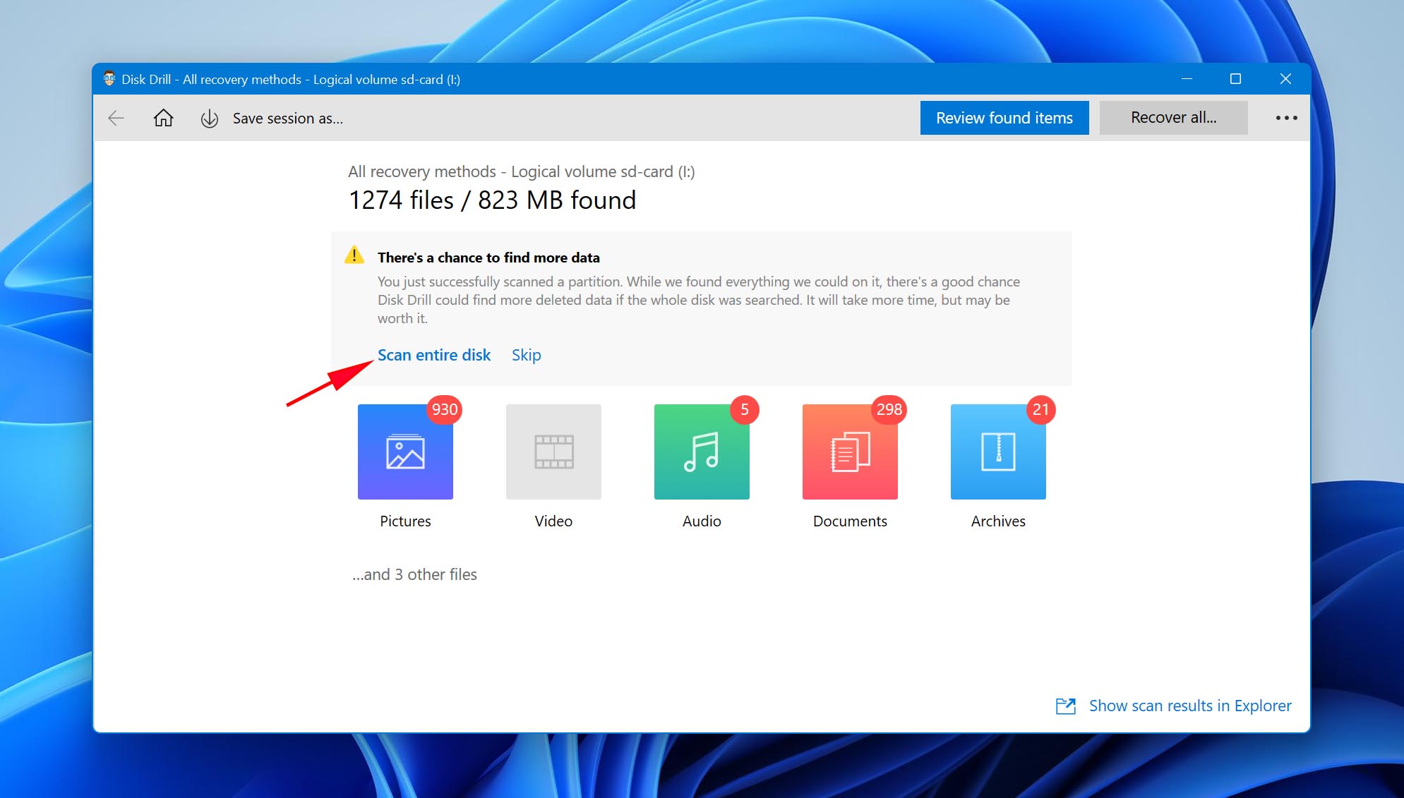Image resolution: width=1404 pixels, height=798 pixels.
Task: Maximize the Disk Drill window
Action: click(1235, 79)
